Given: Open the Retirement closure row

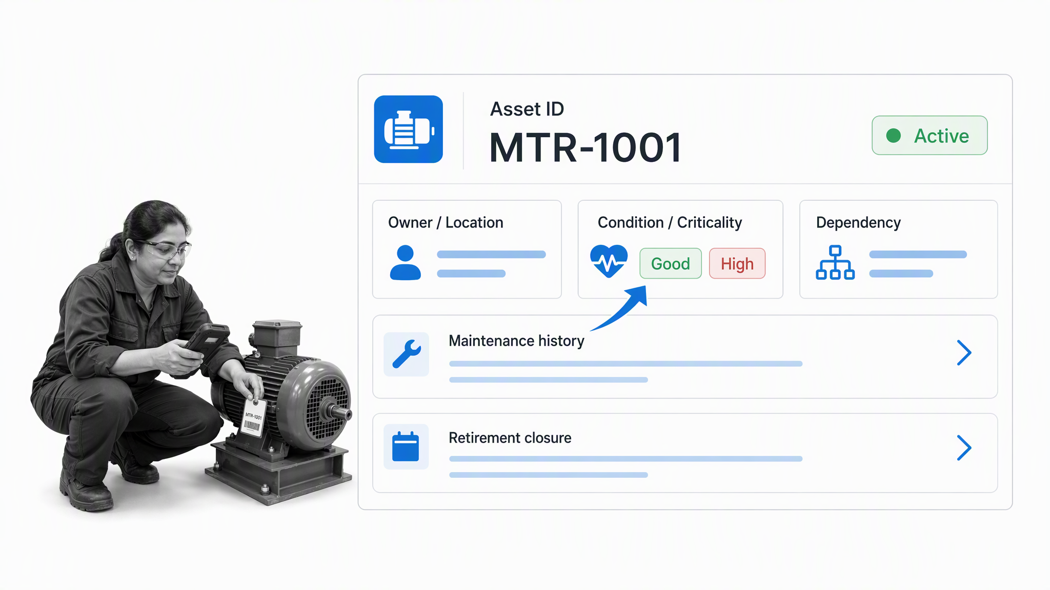Looking at the screenshot, I should [x=685, y=453].
